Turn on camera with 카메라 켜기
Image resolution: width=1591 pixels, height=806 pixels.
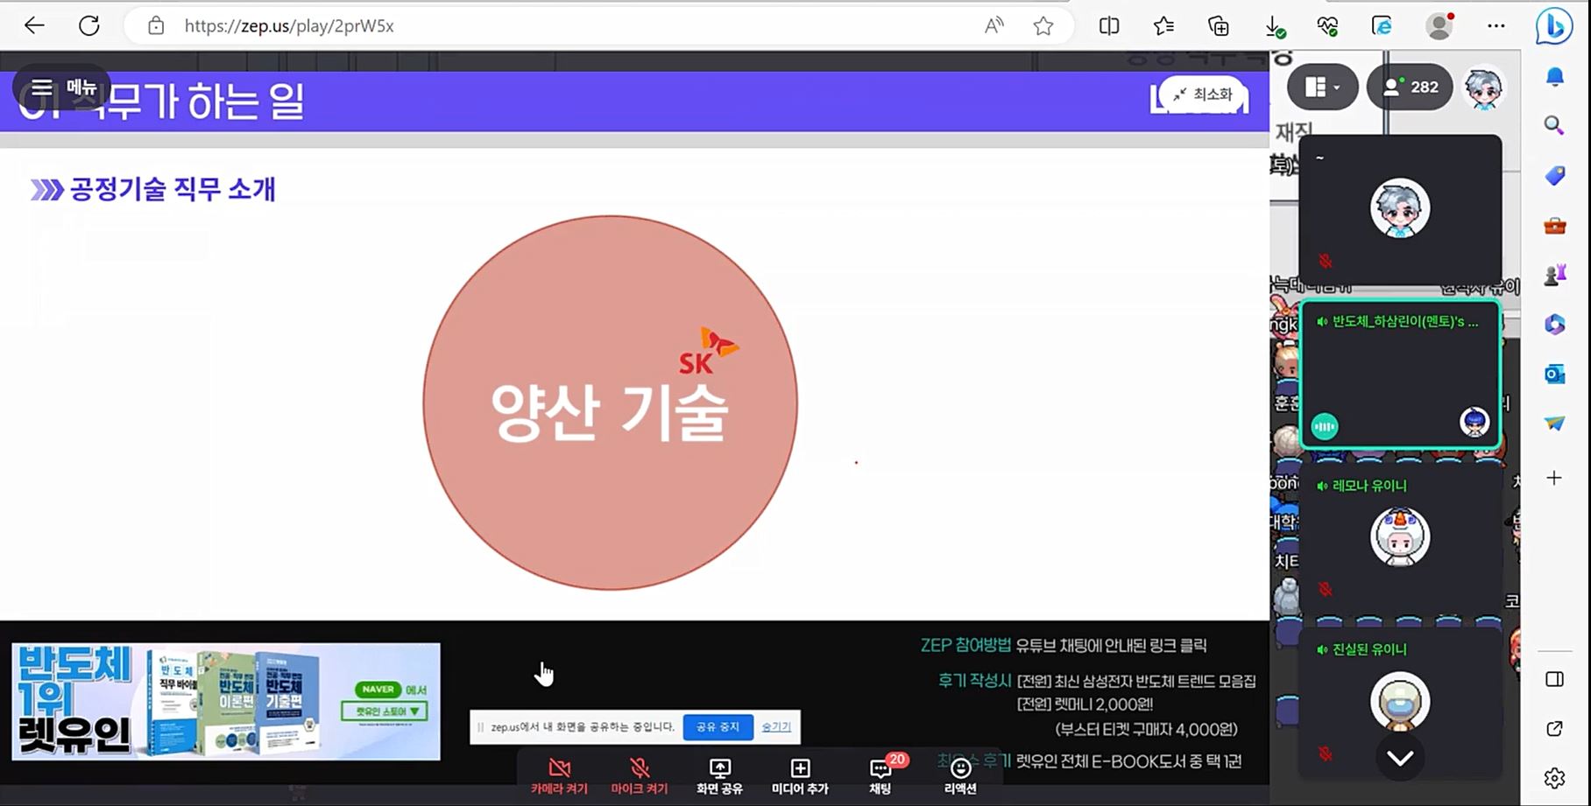559,775
